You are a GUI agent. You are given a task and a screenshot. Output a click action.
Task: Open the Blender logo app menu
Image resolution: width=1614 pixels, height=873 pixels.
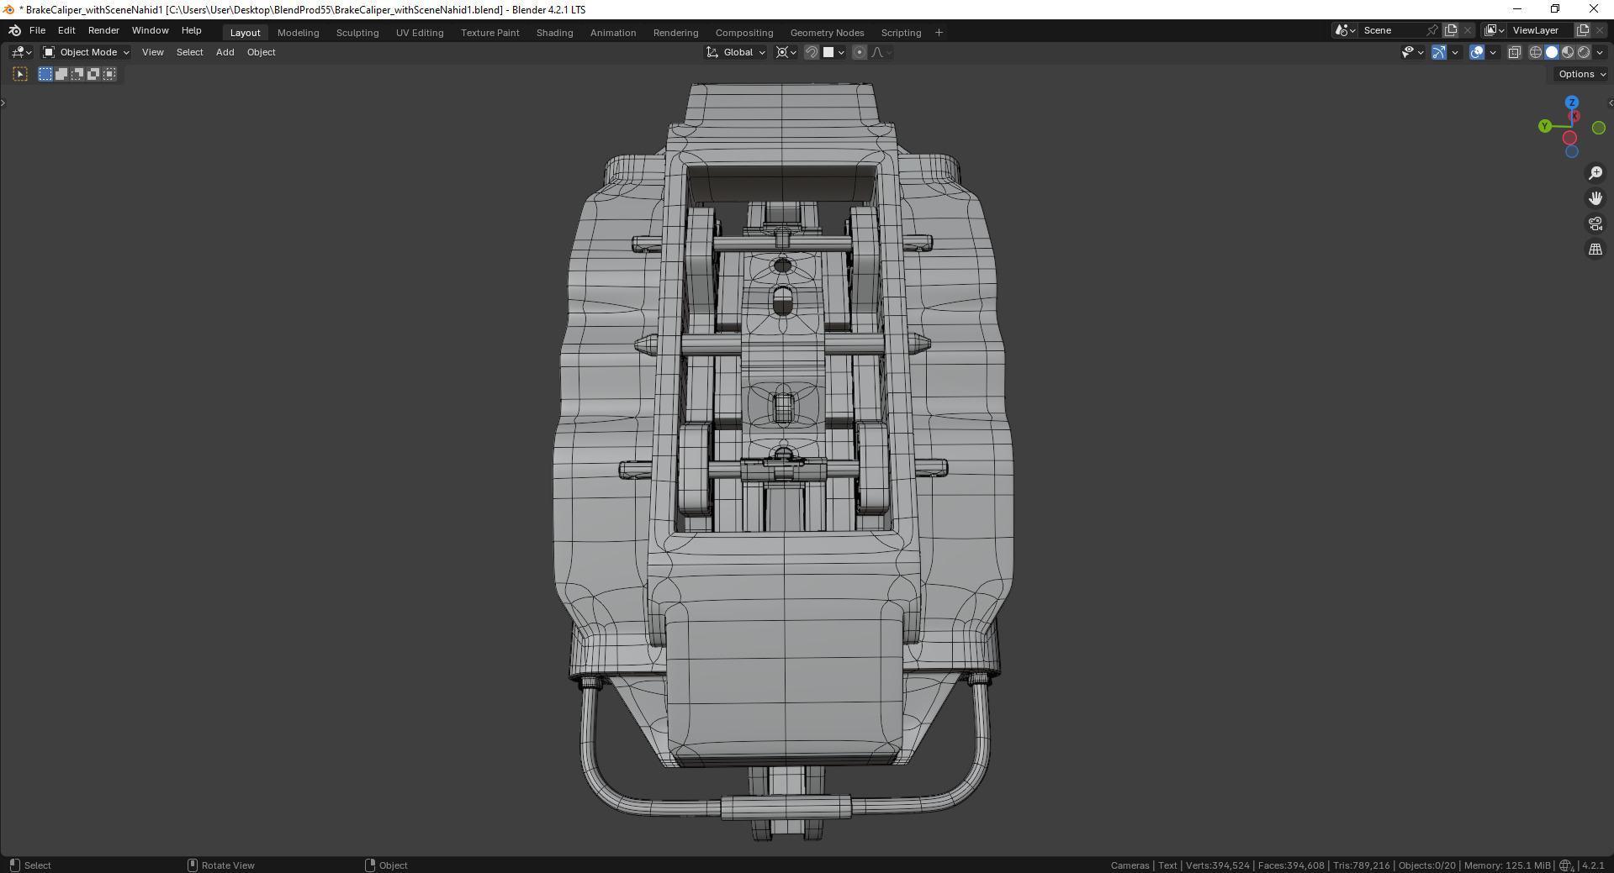click(x=15, y=30)
